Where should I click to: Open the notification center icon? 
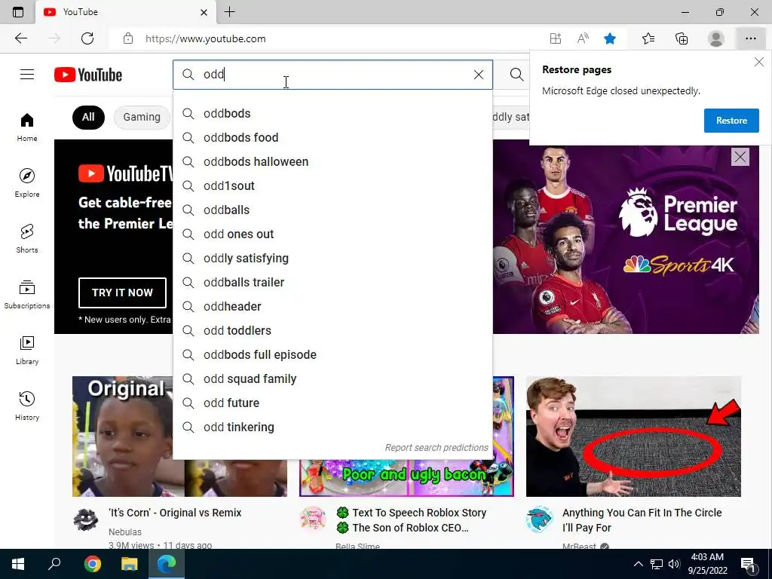748,564
